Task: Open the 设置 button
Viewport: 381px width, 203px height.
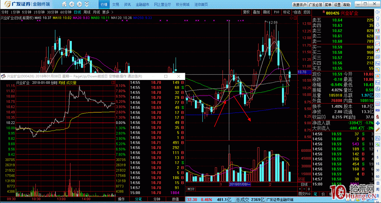Action: click(x=337, y=5)
